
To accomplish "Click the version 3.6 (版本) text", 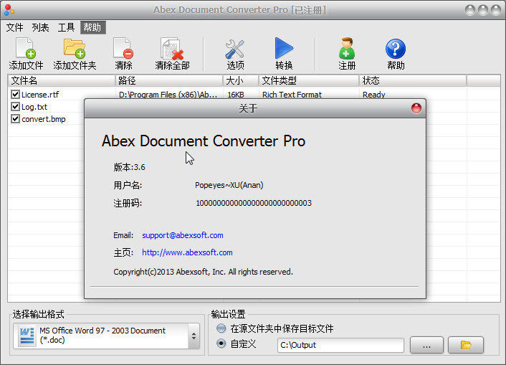I will point(130,167).
